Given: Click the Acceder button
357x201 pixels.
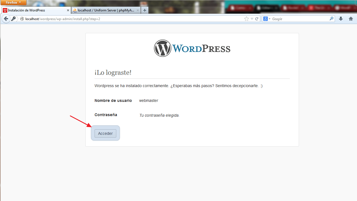Looking at the screenshot, I should pyautogui.click(x=105, y=133).
